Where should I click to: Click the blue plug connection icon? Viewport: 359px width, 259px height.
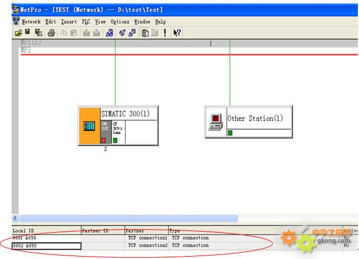pyautogui.click(x=122, y=33)
